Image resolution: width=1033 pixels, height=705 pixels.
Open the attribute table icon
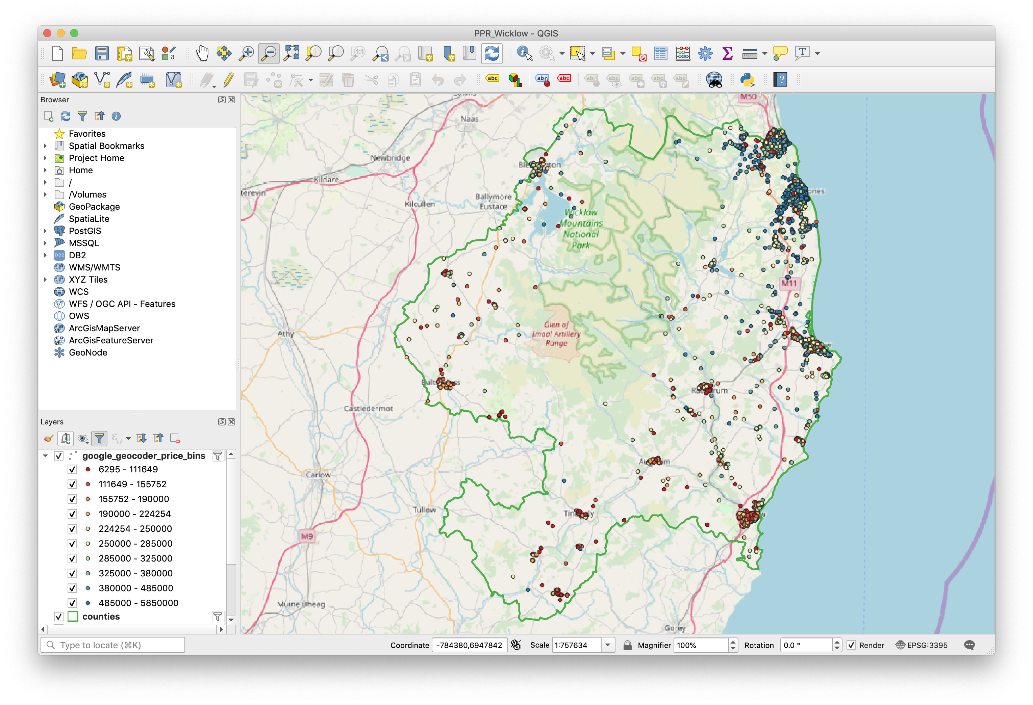pyautogui.click(x=660, y=53)
